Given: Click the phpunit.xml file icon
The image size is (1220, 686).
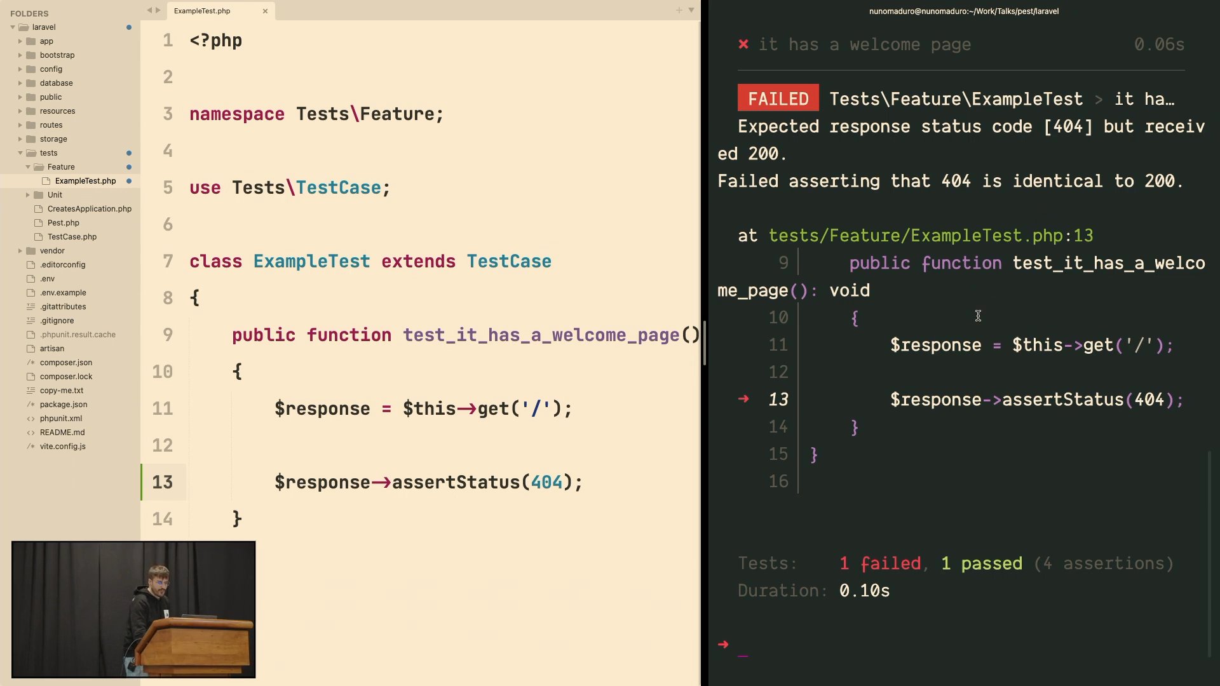Looking at the screenshot, I should click(30, 419).
